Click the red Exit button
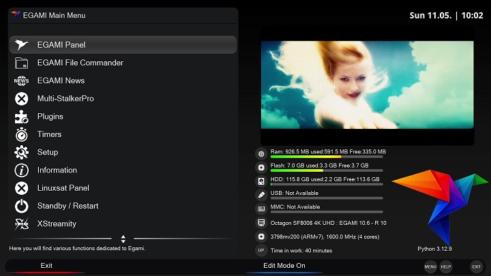Screen dimensions: 491x276 point(46,266)
